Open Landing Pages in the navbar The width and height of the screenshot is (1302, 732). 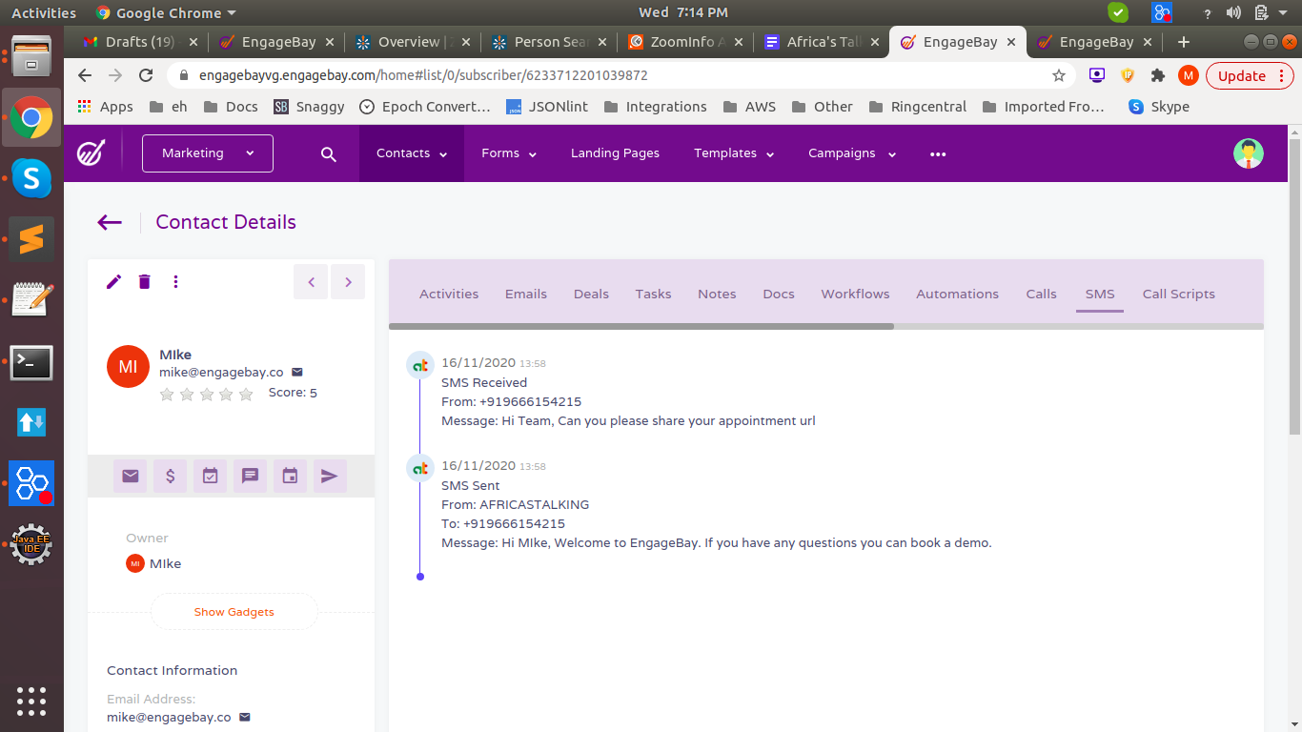tap(615, 153)
